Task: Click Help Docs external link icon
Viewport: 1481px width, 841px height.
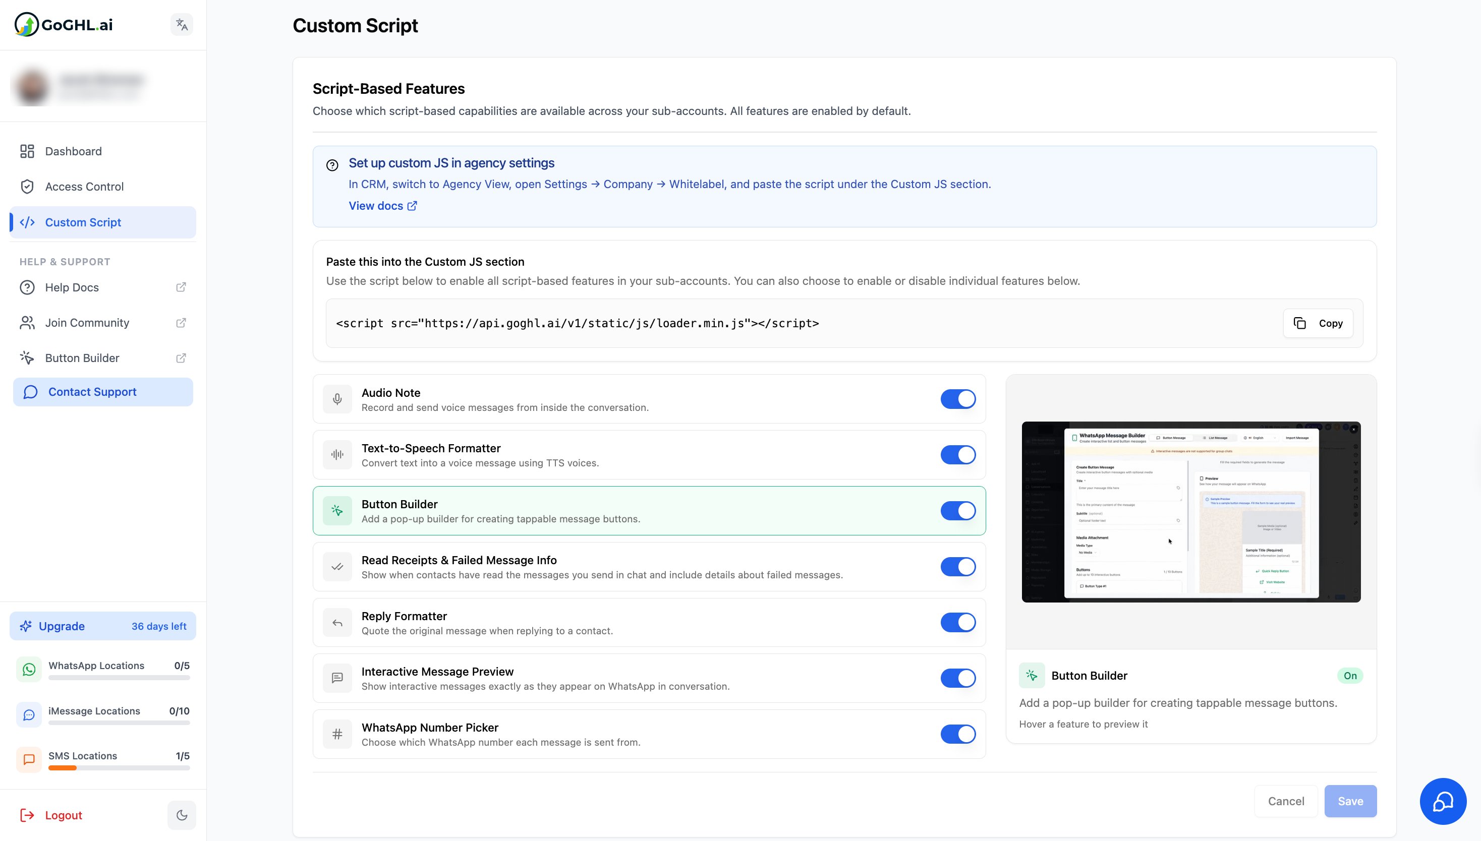Action: (x=181, y=287)
